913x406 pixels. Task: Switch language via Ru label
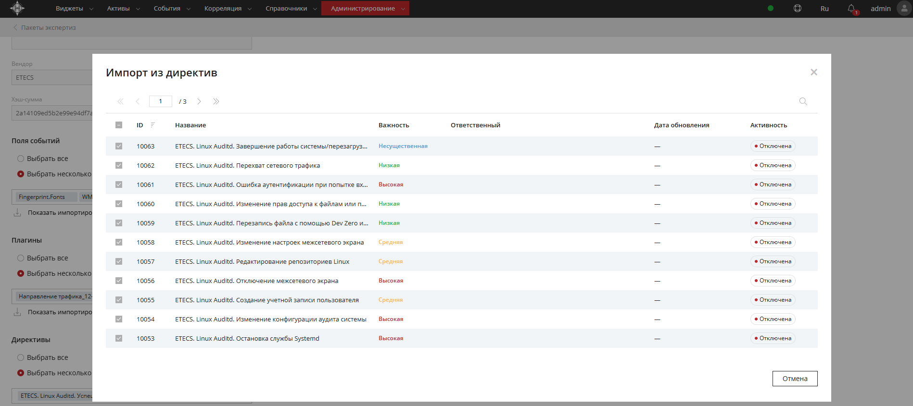tap(824, 9)
